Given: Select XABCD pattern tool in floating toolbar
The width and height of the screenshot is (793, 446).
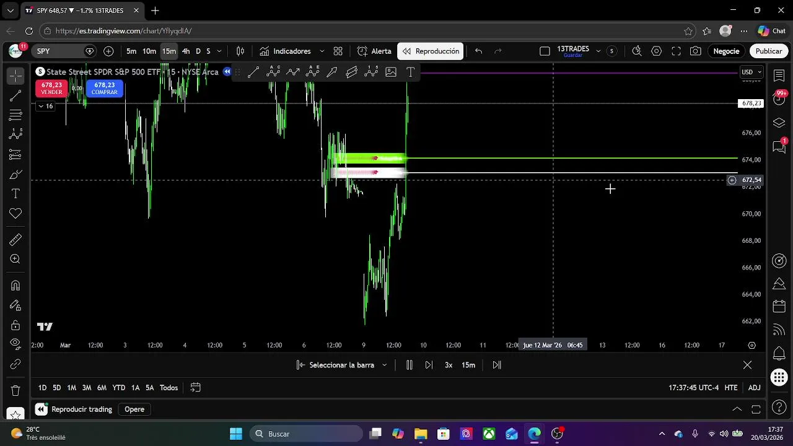Looking at the screenshot, I should pyautogui.click(x=273, y=72).
